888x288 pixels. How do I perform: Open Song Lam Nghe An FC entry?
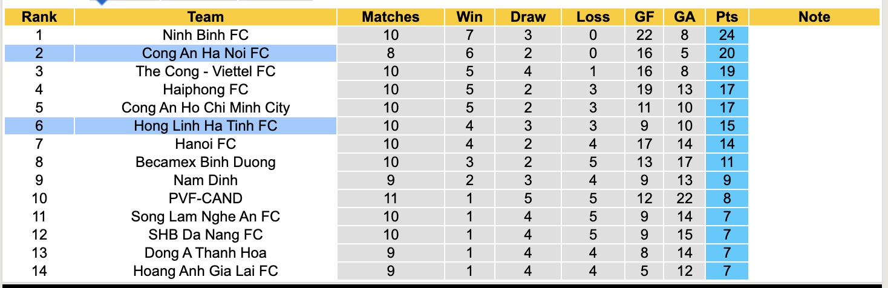point(206,217)
